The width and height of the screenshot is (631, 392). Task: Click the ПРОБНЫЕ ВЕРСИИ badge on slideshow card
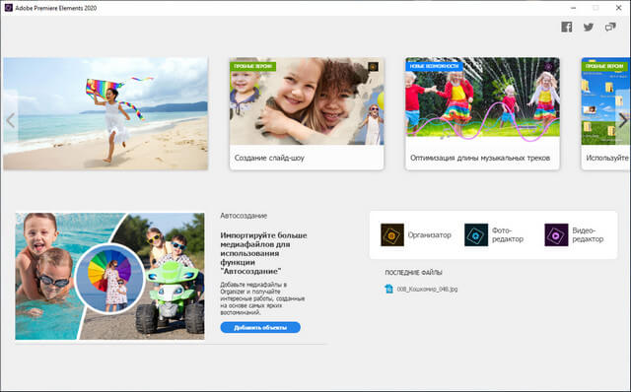[252, 66]
